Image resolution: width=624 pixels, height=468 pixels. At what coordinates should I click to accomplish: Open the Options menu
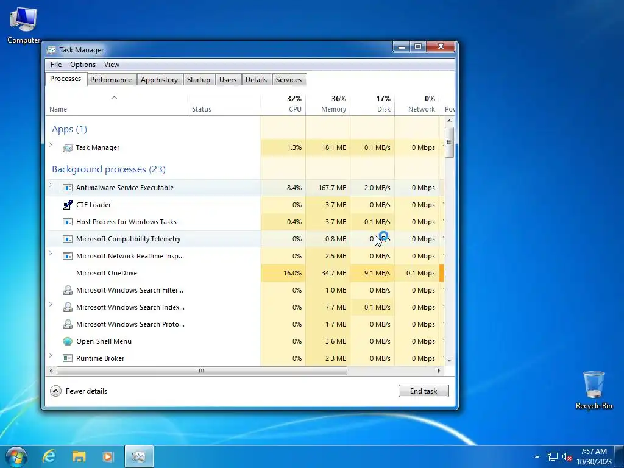[83, 65]
